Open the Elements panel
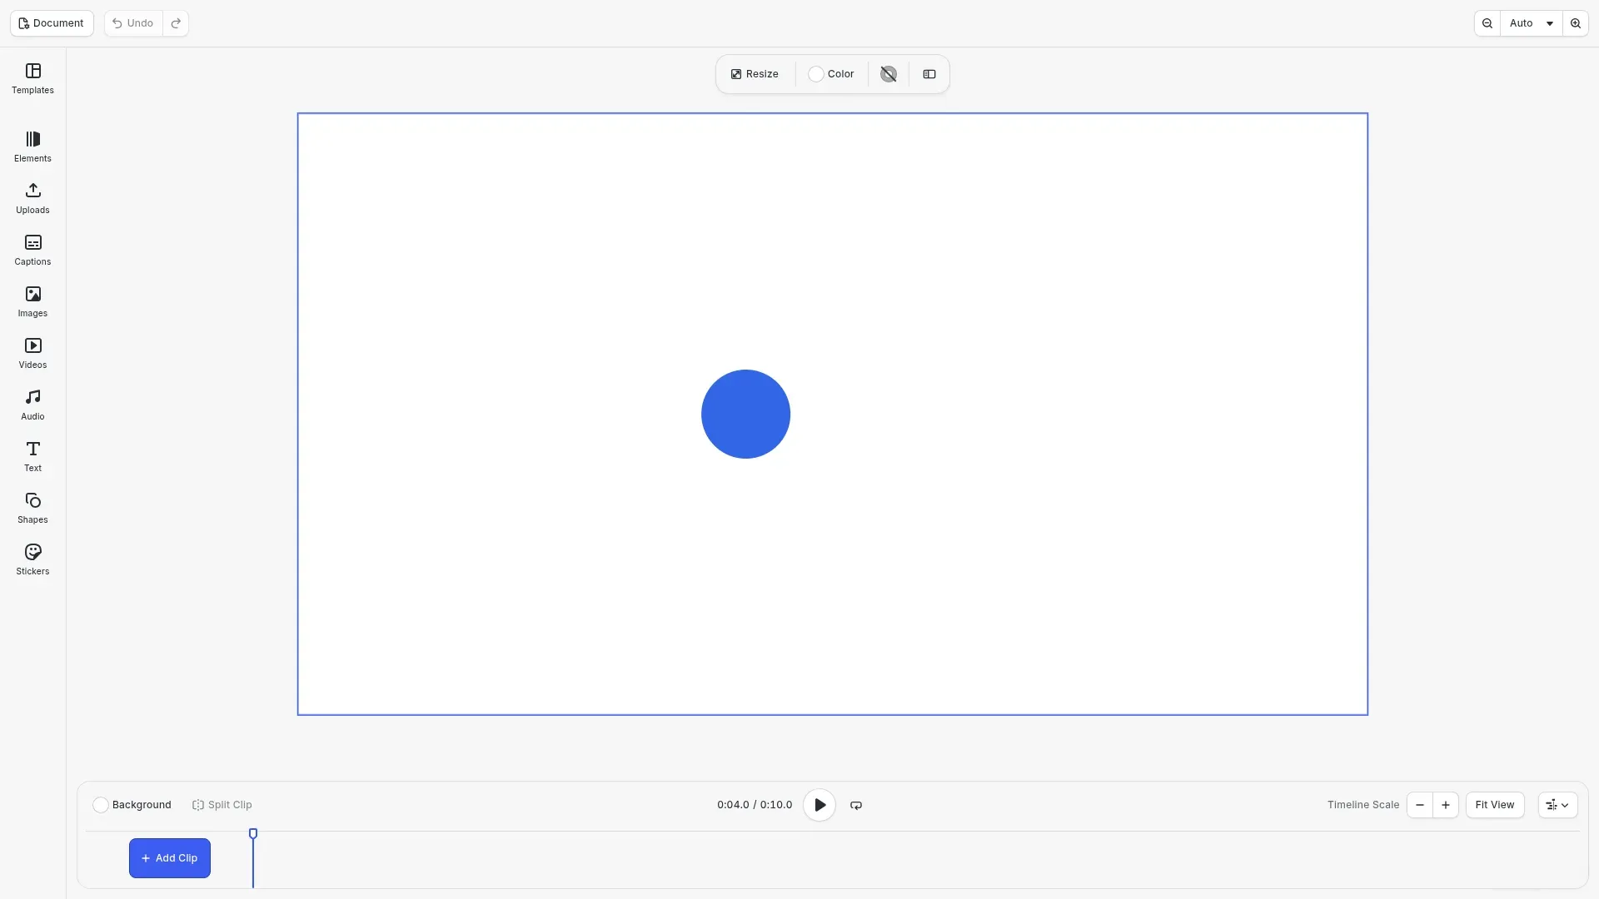 (32, 147)
